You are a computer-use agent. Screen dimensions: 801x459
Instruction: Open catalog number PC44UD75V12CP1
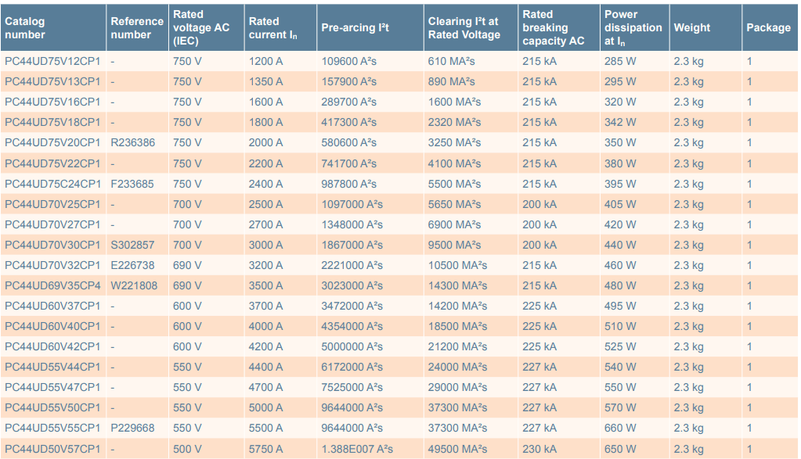52,61
